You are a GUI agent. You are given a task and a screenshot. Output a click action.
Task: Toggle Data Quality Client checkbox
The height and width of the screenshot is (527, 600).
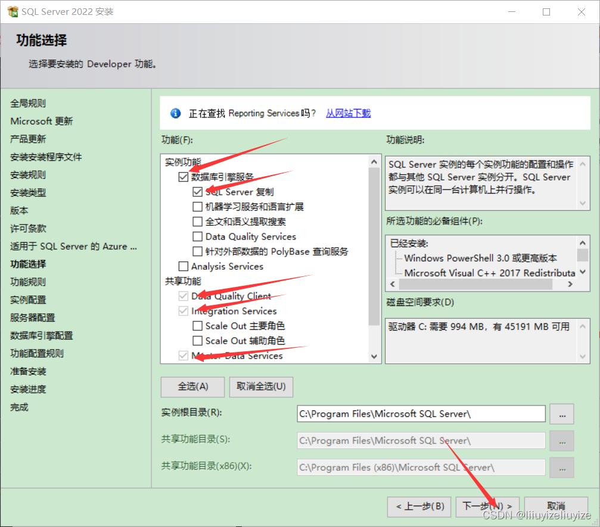coord(184,296)
